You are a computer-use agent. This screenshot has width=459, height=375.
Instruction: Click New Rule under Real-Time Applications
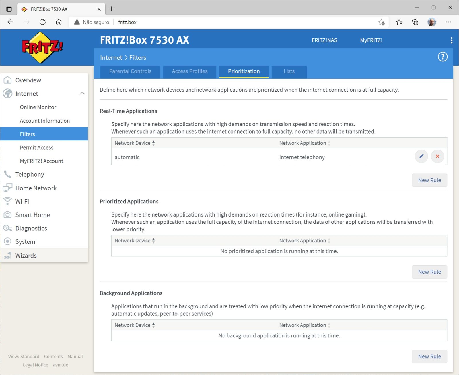(x=429, y=180)
